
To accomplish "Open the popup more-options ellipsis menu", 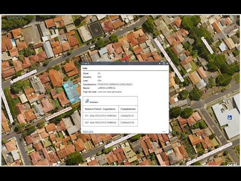I will pyautogui.click(x=164, y=132).
